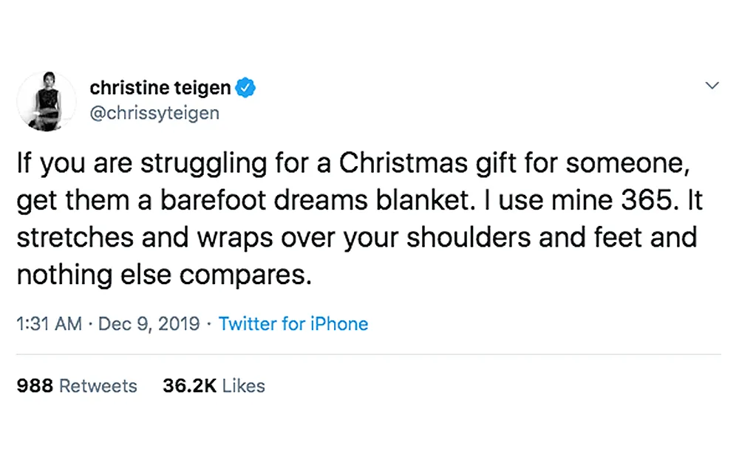Click the verification checkmark next to the name

tap(245, 86)
